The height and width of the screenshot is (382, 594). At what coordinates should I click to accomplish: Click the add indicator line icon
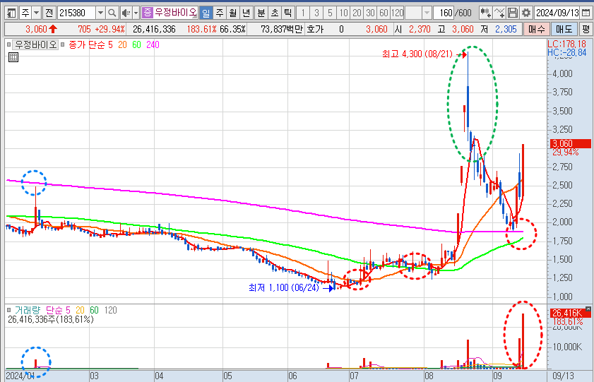pos(499,13)
